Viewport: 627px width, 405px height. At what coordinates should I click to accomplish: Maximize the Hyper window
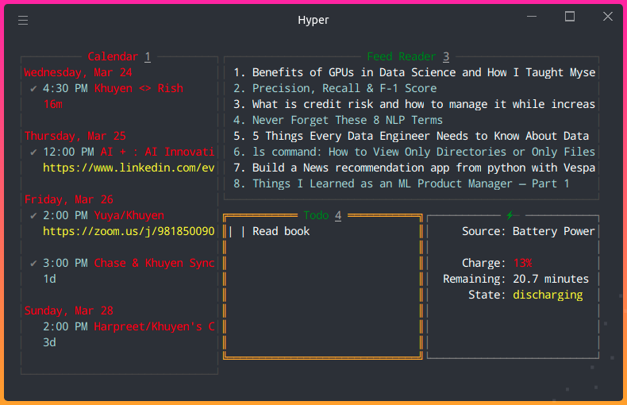tap(569, 17)
